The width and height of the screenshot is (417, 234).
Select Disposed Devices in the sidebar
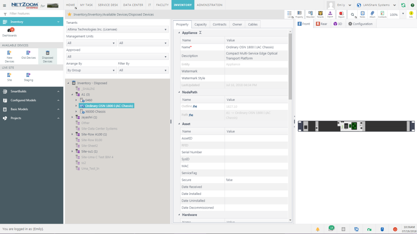point(48,56)
